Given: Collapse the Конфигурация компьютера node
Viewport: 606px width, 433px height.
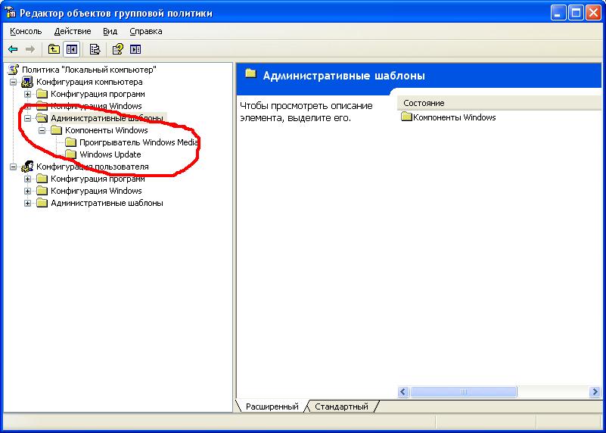Looking at the screenshot, I should [x=13, y=82].
